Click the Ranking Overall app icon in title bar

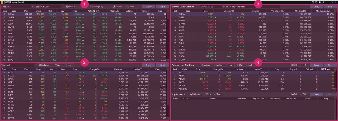(x=2, y=2)
